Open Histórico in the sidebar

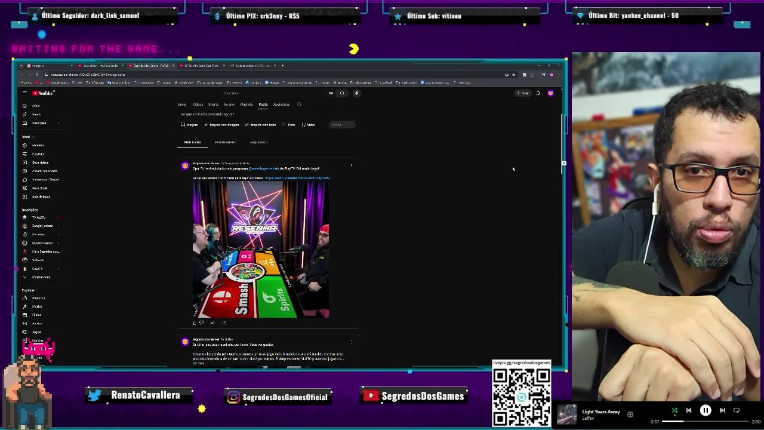pyautogui.click(x=38, y=145)
